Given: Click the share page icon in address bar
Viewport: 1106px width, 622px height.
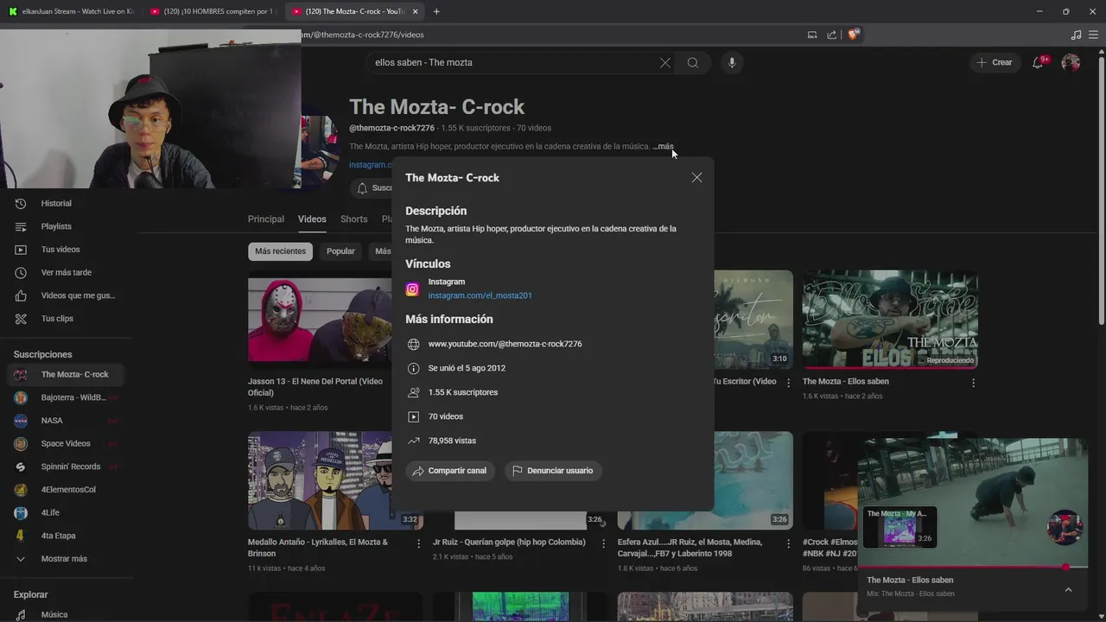Looking at the screenshot, I should click(831, 35).
